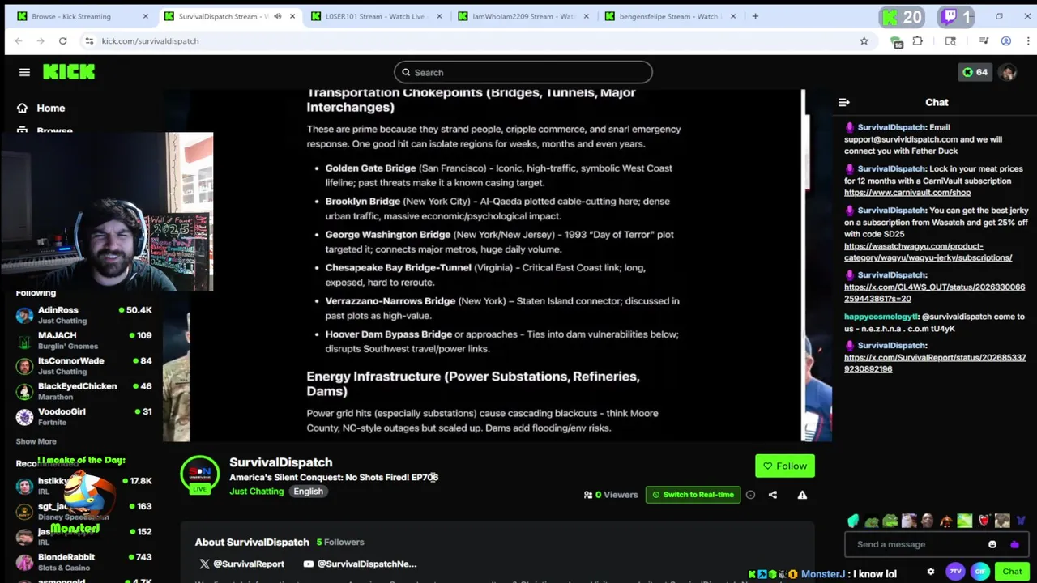The height and width of the screenshot is (583, 1037).
Task: Go to Home in the sidebar
Action: tap(41, 108)
